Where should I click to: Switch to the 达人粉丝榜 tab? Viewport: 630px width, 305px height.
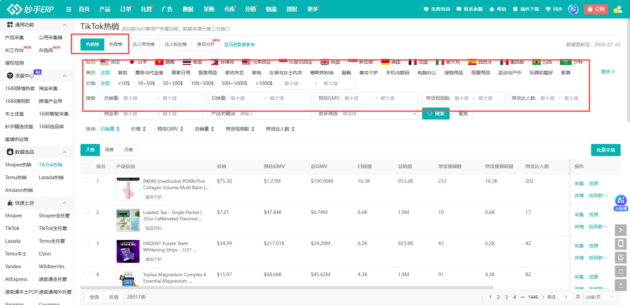[x=176, y=45]
